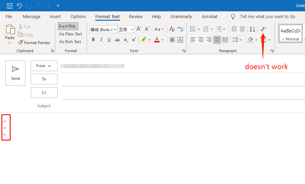Image resolution: width=305 pixels, height=184 pixels.
Task: Apply bulleted list
Action: click(x=193, y=29)
